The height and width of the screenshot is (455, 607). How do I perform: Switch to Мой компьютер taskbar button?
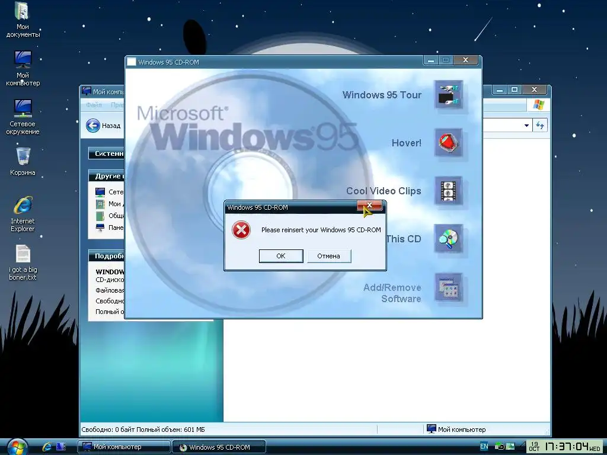click(x=124, y=447)
